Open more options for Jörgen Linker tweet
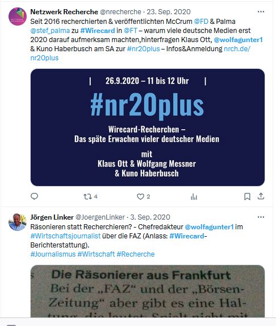 pyautogui.click(x=261, y=217)
